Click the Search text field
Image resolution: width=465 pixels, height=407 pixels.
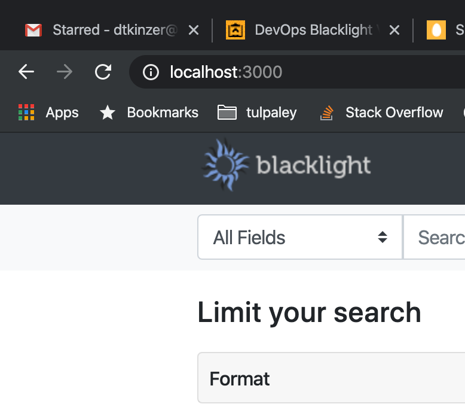(x=434, y=238)
